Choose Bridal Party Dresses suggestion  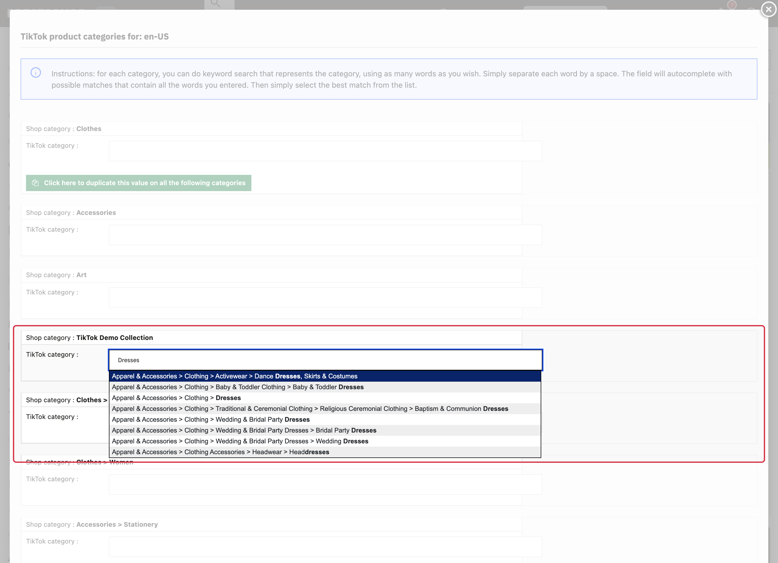pyautogui.click(x=325, y=430)
